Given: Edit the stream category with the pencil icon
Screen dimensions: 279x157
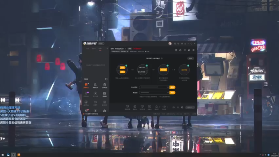Looking at the screenshot, I should pyautogui.click(x=127, y=51).
